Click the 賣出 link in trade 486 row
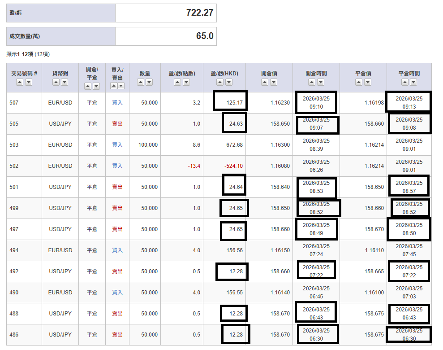Viewport: 443px width, 350px height. (117, 334)
